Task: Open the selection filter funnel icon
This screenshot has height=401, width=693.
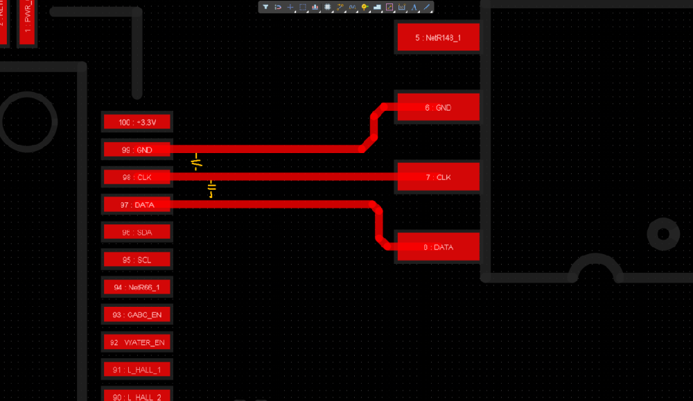Action: (265, 7)
